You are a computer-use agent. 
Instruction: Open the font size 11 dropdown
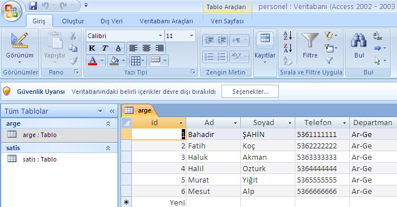(191, 36)
